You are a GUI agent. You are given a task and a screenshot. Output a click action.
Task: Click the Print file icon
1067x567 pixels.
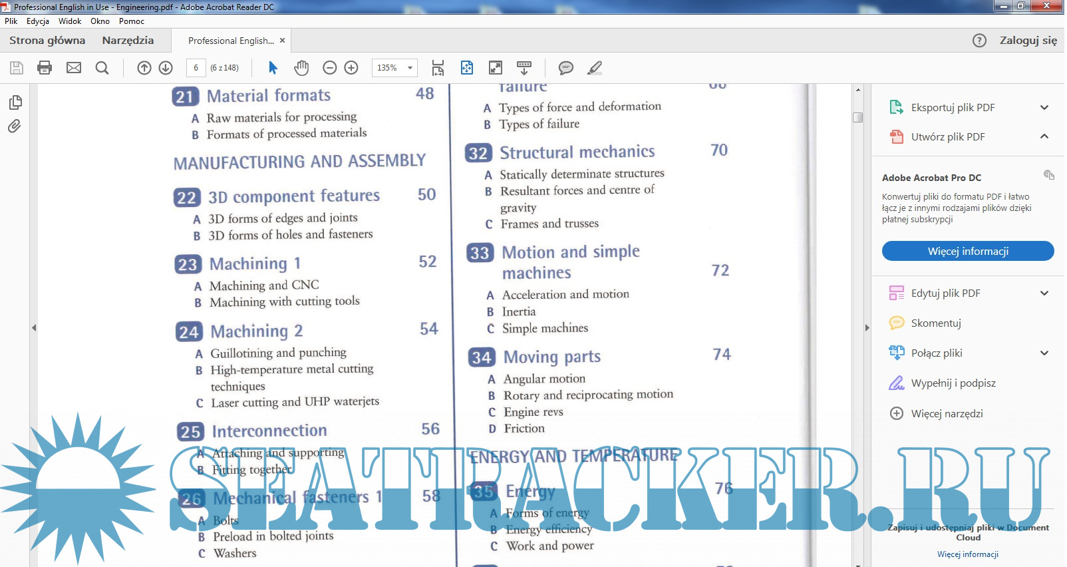(x=45, y=68)
